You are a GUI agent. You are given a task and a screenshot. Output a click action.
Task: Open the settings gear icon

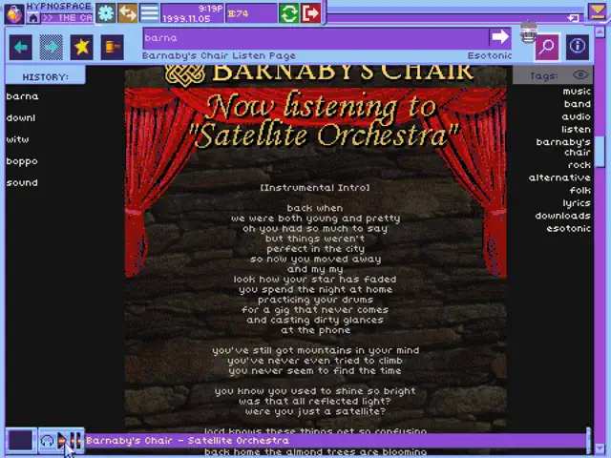[x=106, y=13]
